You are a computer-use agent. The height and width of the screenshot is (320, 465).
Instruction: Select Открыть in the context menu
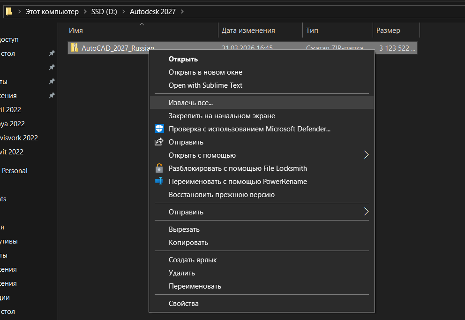[183, 59]
